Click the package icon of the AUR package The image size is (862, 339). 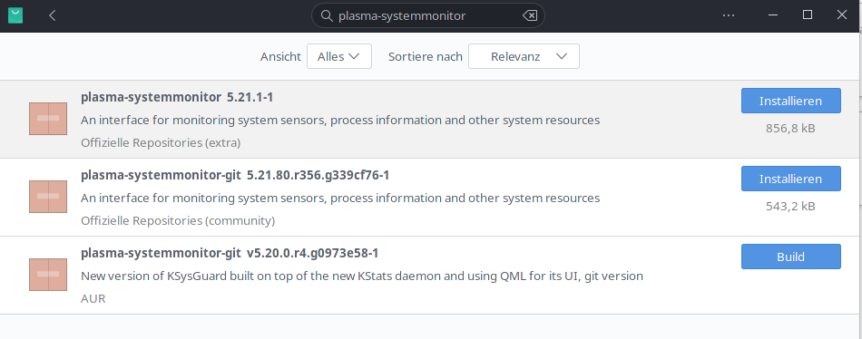tap(48, 275)
